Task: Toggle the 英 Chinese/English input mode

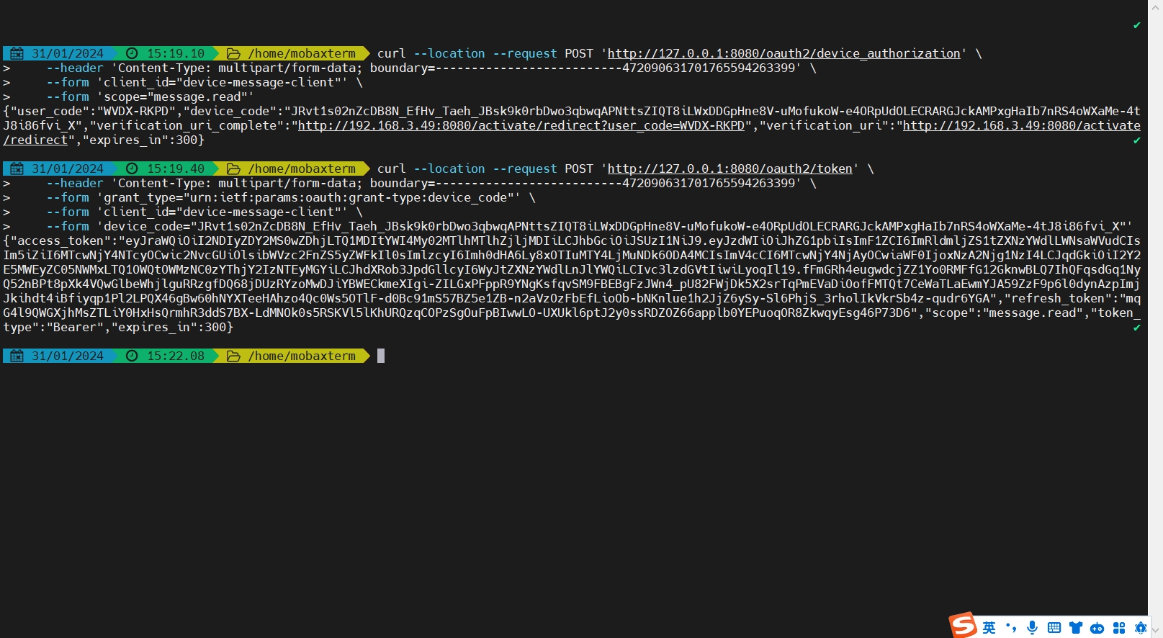Action: pyautogui.click(x=989, y=628)
